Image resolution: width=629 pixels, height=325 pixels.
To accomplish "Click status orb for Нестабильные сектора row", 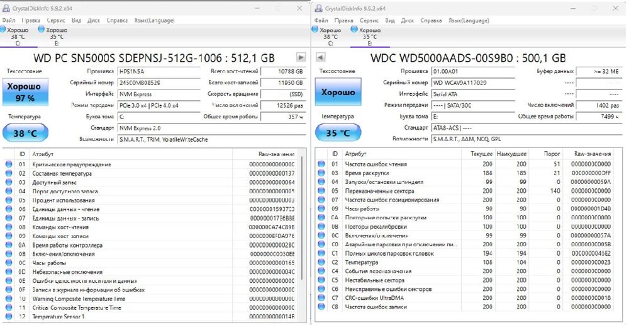I will (321, 280).
